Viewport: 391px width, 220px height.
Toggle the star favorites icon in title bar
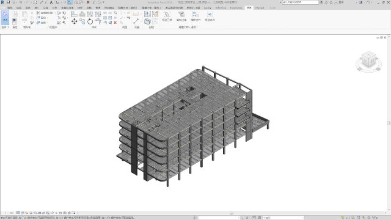[331, 2]
